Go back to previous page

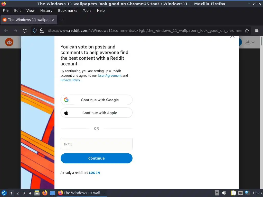coord(6,31)
